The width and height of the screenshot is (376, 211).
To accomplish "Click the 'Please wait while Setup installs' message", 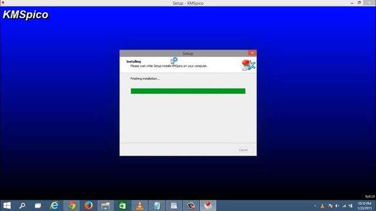I will click(169, 66).
